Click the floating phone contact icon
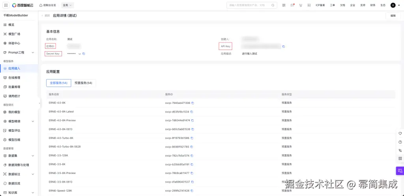 point(400,150)
